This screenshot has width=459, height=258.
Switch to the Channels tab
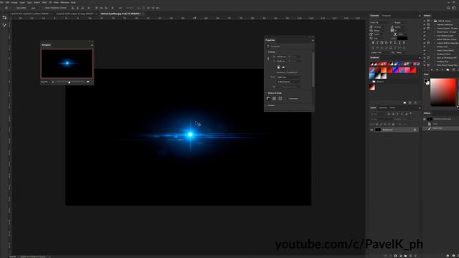click(x=383, y=107)
